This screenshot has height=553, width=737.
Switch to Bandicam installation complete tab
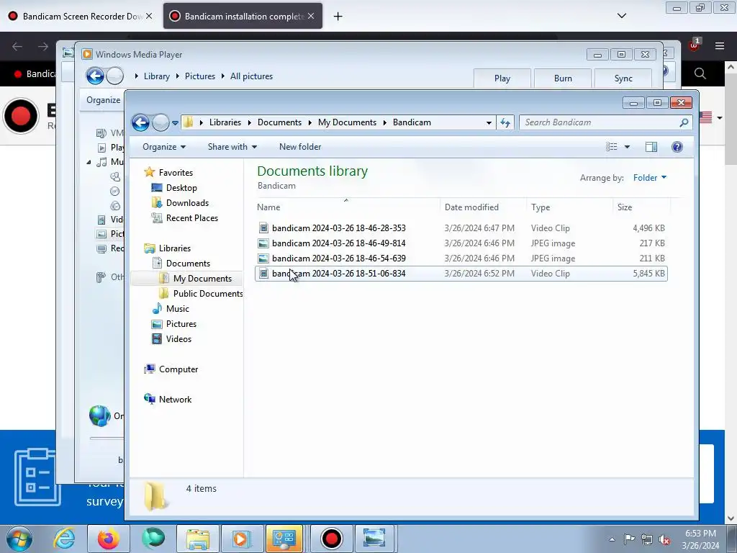[243, 17]
